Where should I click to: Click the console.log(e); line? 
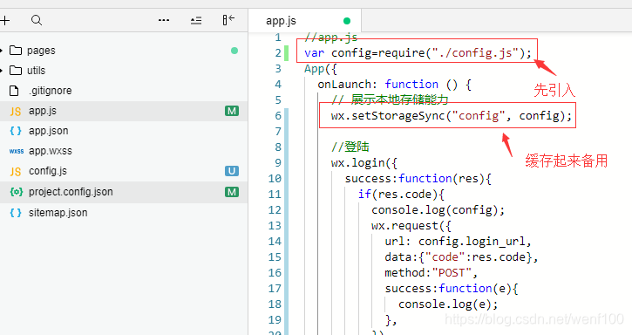(448, 304)
